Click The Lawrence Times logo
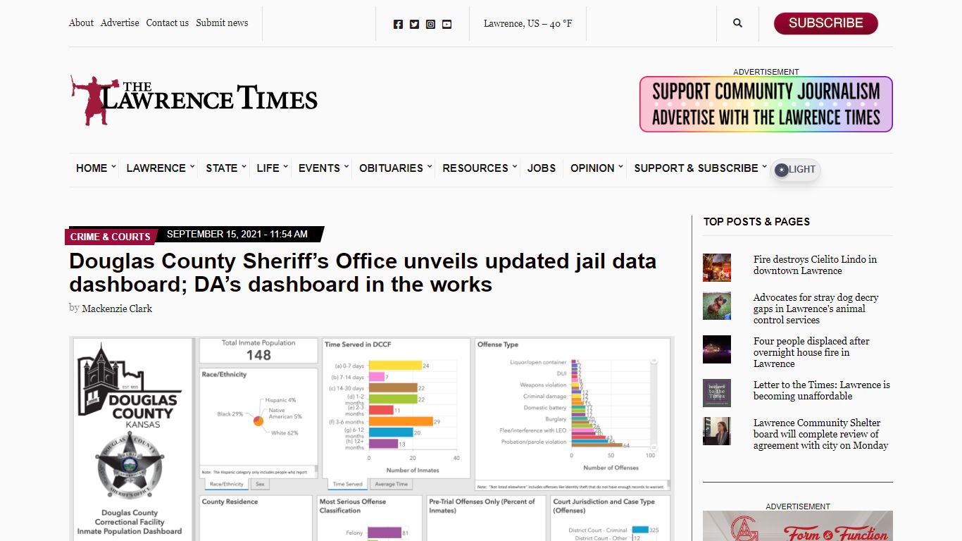 point(194,101)
